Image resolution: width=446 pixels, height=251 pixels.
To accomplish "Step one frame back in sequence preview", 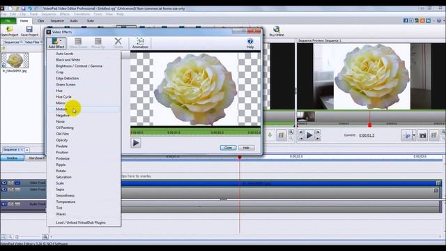I will click(x=300, y=132).
